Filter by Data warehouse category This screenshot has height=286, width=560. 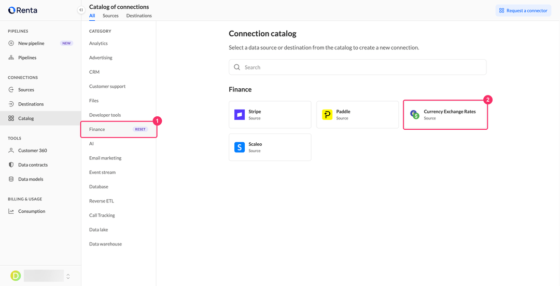[x=105, y=244]
